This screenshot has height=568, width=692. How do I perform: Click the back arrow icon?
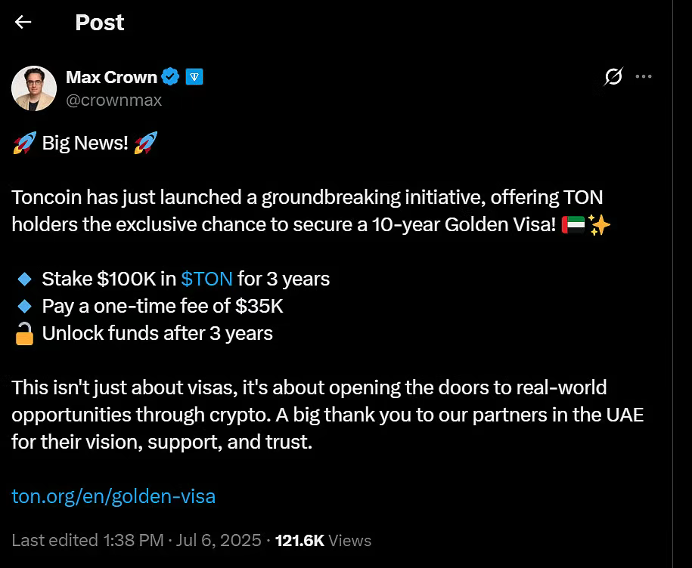[x=23, y=22]
